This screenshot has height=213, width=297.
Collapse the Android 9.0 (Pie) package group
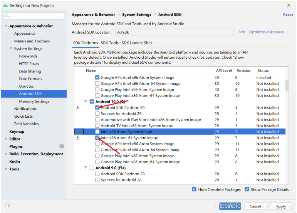click(x=86, y=168)
